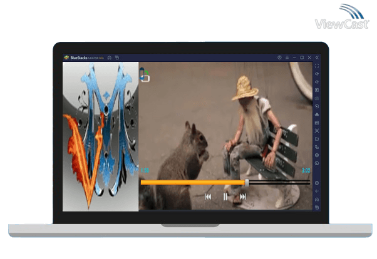Click the dimmed keyboard controls icon in the sidebar

(x=317, y=98)
